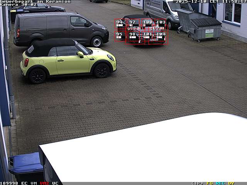Click the EC status label
The width and height of the screenshot is (247, 185).
(24, 183)
